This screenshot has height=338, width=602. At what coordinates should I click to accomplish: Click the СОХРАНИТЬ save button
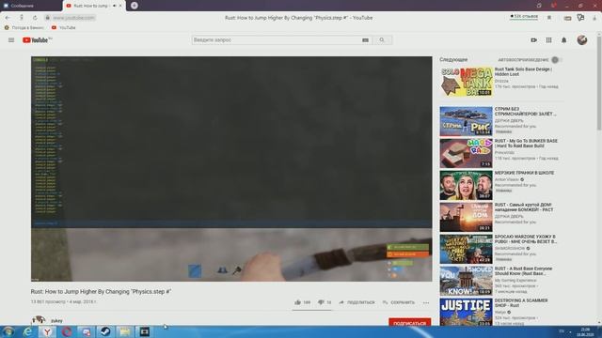pos(399,302)
